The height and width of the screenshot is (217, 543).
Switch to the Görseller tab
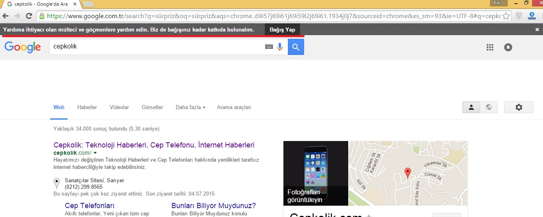click(x=152, y=107)
